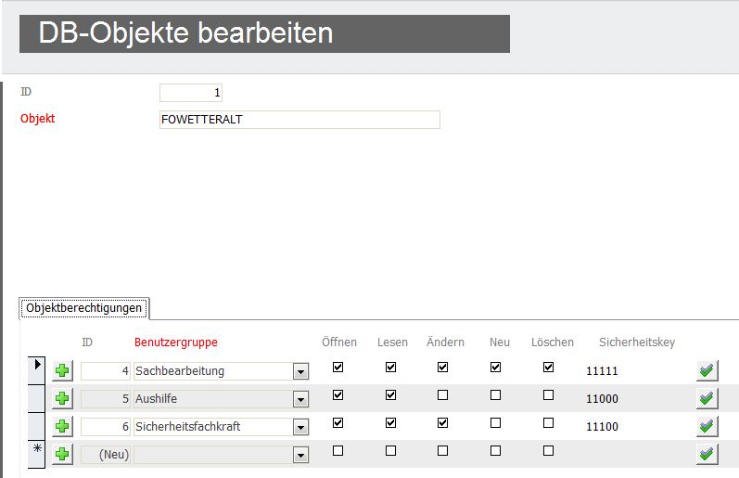Click green checkmark icon for Sicherheitsfachkraft row
739x478 pixels.
click(x=707, y=427)
